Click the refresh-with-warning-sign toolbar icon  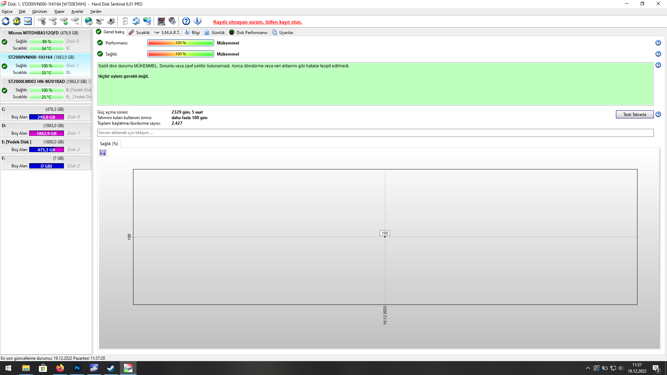pos(17,22)
